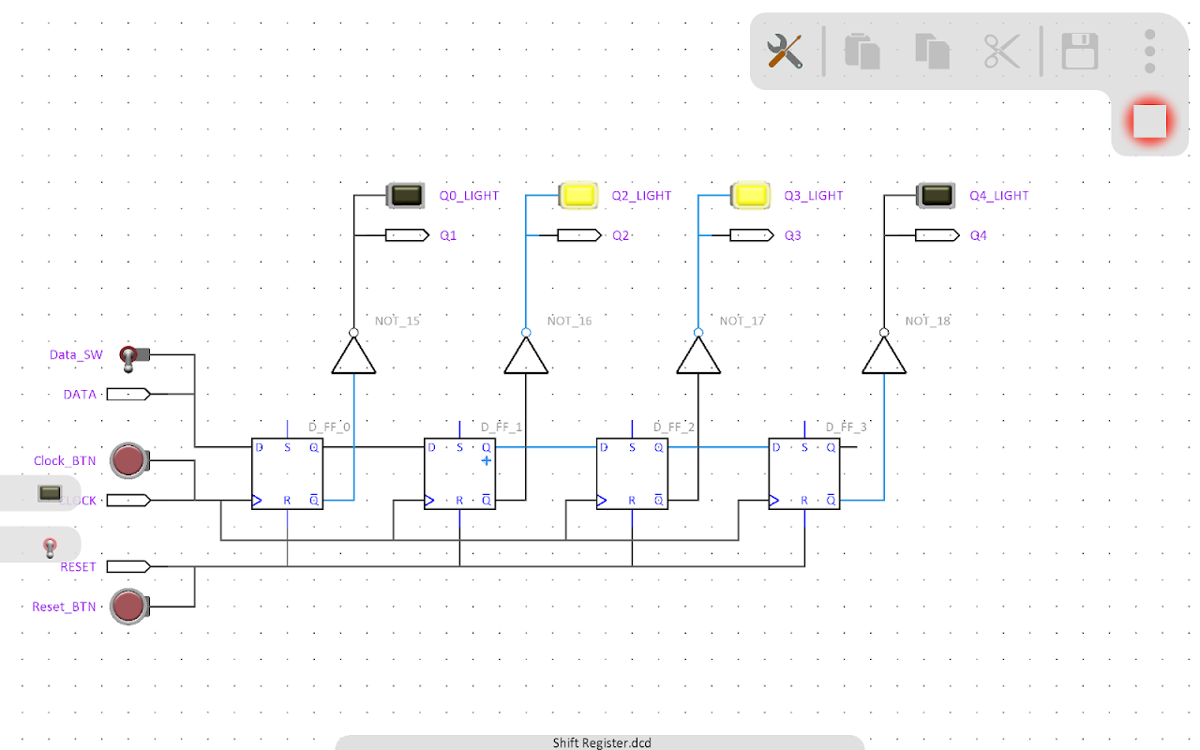Stop the simulation with red square button
Viewport: 1200px width, 750px height.
tap(1149, 121)
